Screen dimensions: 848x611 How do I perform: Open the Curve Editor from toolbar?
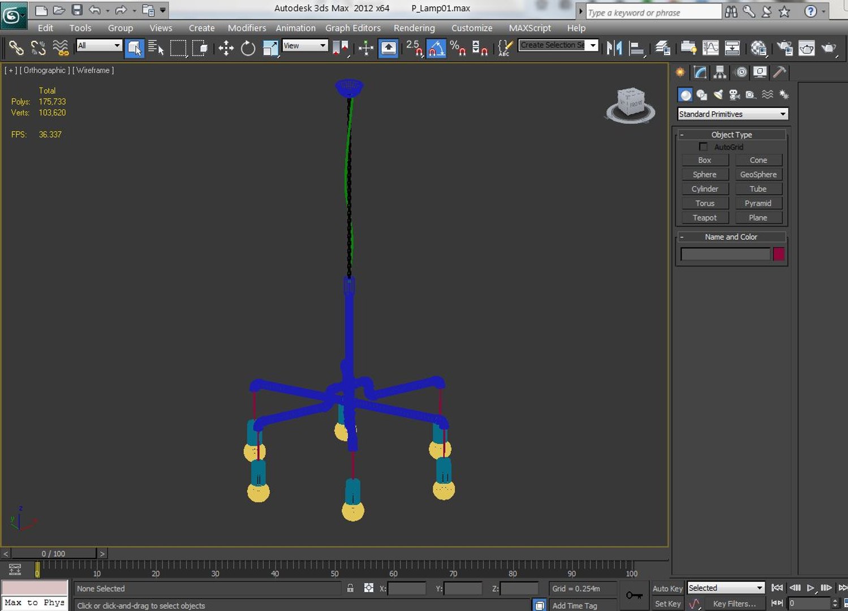point(711,48)
